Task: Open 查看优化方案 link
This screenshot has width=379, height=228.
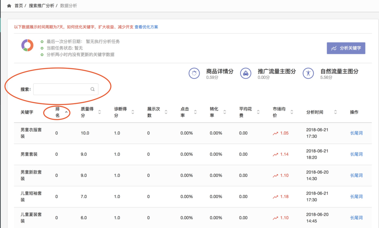Action: (x=146, y=27)
